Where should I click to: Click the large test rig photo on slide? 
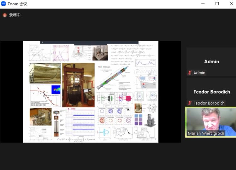[x=78, y=85]
